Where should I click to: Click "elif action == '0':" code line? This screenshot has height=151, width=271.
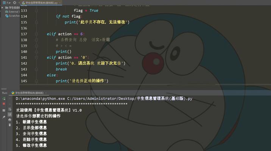(68, 57)
